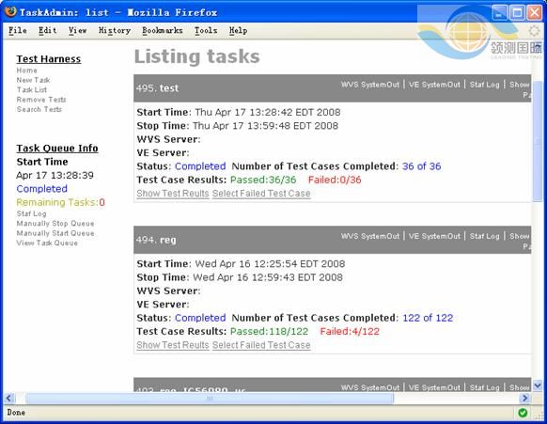
Task: Click the Apr 17 13:28:39 queue start time
Action: (55, 175)
